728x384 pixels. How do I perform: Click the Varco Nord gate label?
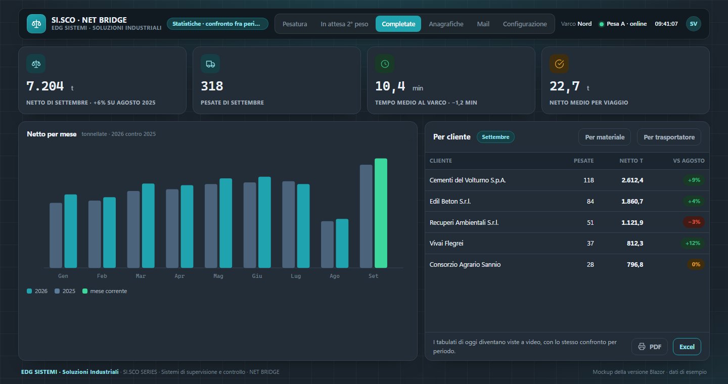click(x=576, y=24)
